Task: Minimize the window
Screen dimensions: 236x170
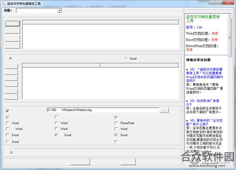Action: (212, 3)
